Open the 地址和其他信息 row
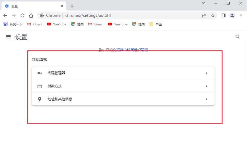 coord(123,99)
